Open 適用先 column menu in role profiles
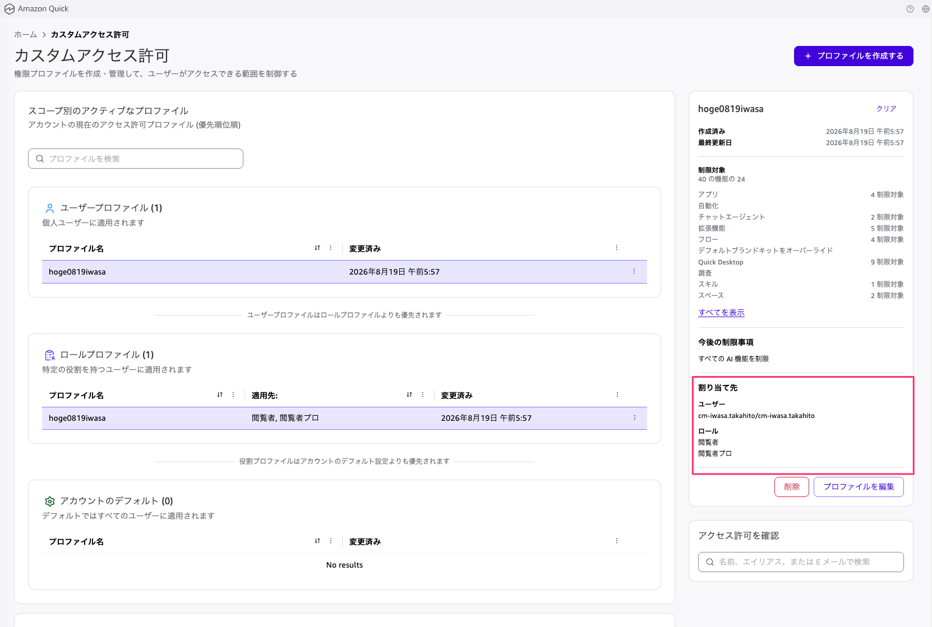Image resolution: width=932 pixels, height=627 pixels. coord(423,394)
